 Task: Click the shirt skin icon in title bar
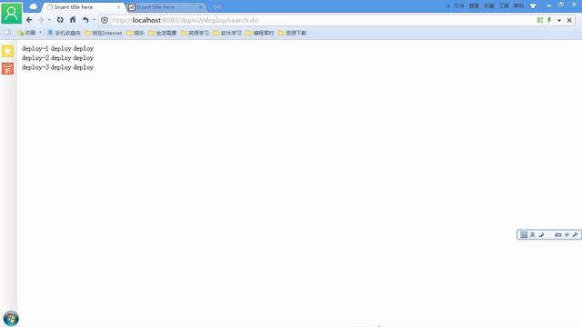[533, 6]
